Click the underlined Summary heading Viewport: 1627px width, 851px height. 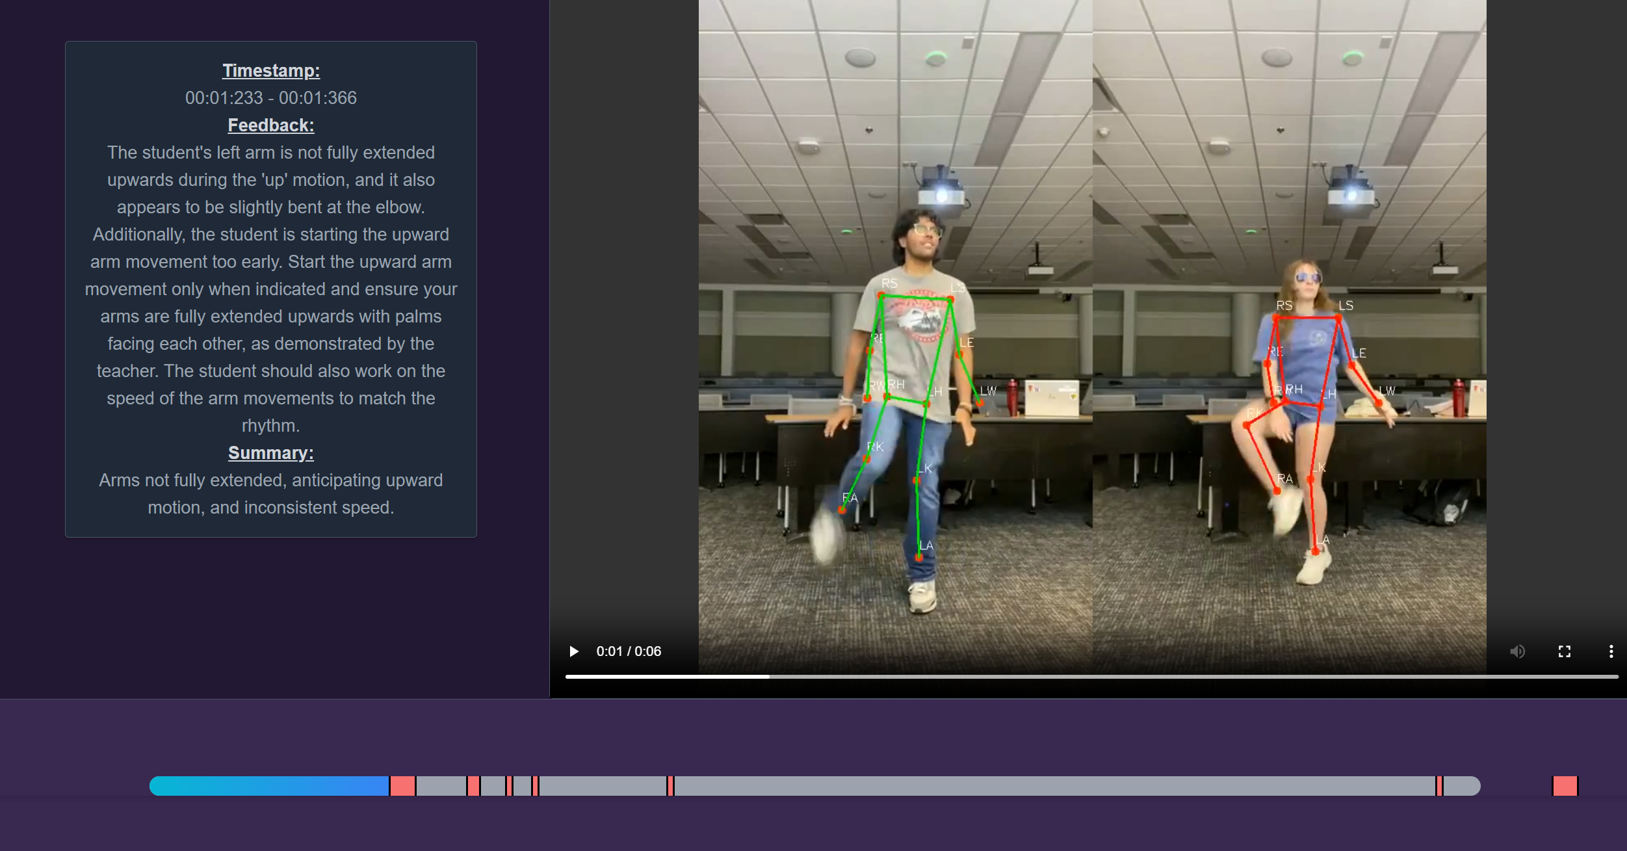coord(271,453)
